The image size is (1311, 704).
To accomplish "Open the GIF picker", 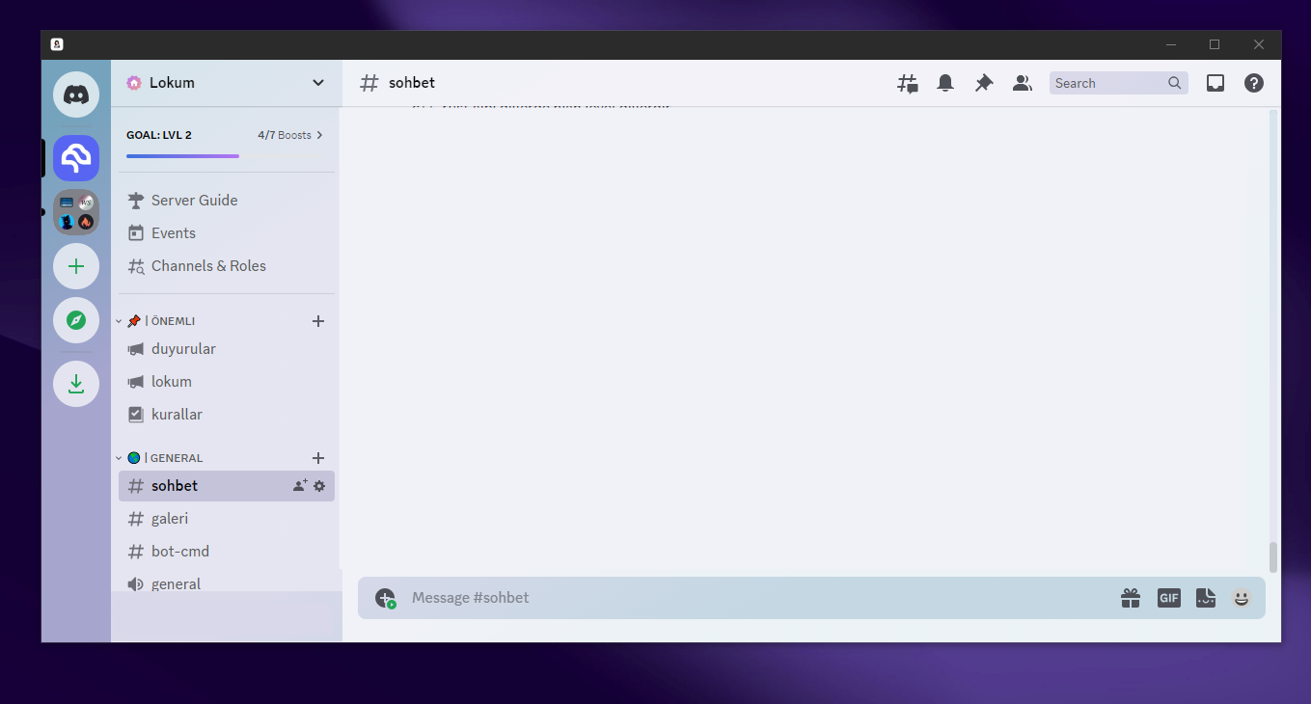I will pos(1168,598).
